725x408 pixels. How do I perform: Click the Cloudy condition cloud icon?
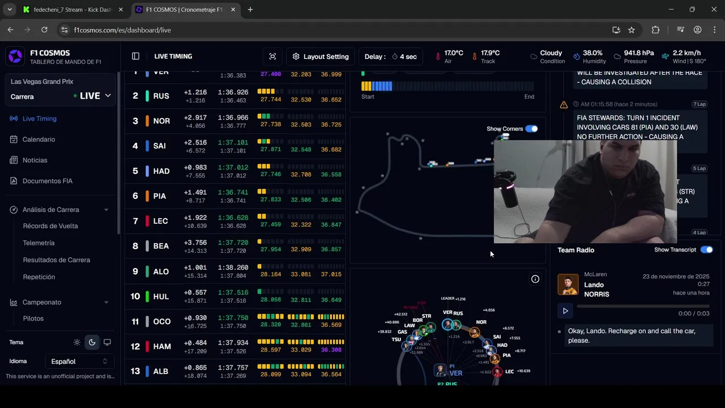click(x=534, y=57)
